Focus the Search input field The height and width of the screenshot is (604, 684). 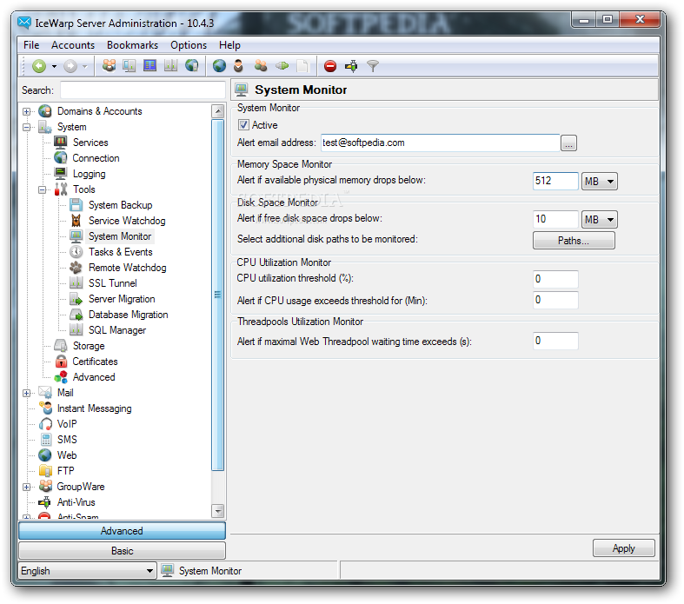(143, 90)
